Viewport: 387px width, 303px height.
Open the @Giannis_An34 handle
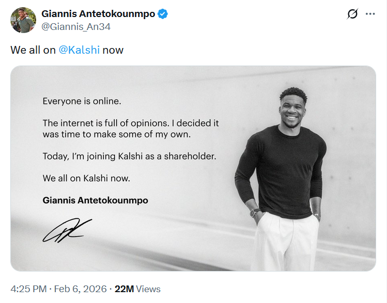click(76, 26)
